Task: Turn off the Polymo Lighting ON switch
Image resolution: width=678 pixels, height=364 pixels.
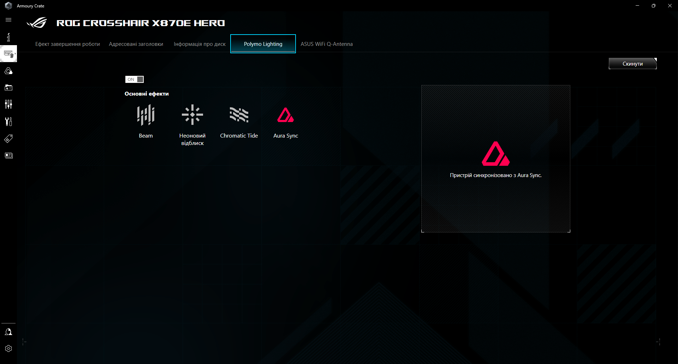Action: pyautogui.click(x=134, y=79)
